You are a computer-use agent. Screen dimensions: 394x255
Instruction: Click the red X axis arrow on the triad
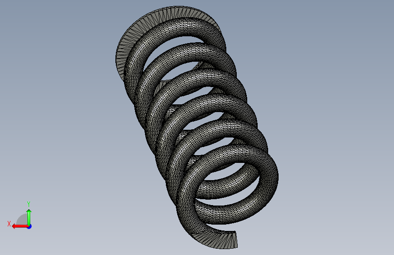point(20,226)
